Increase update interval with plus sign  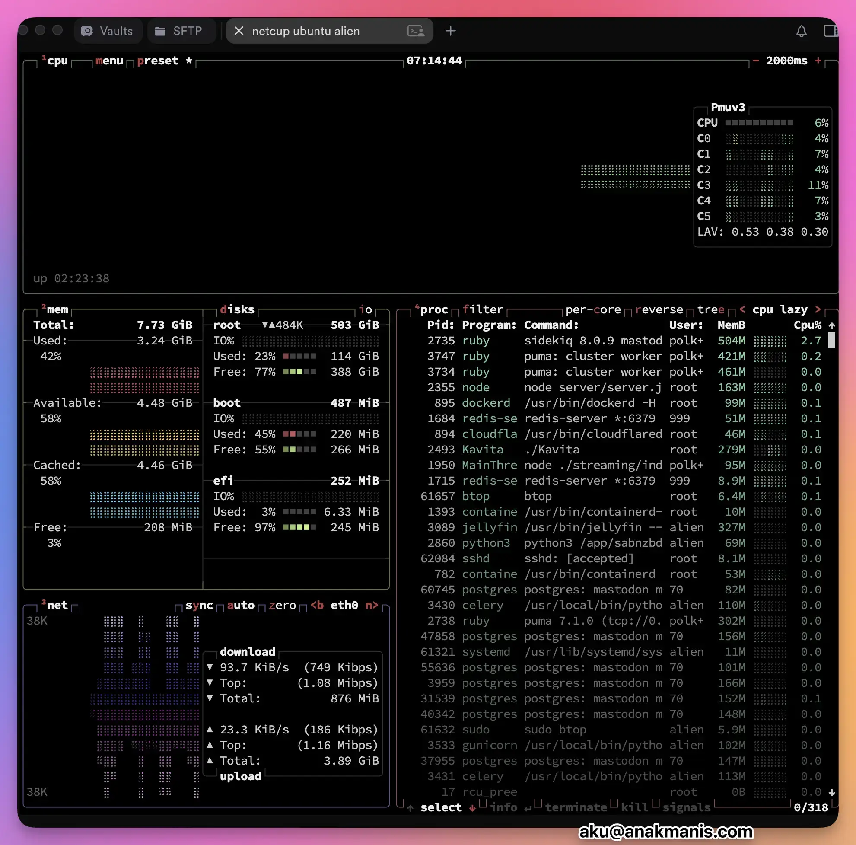coord(818,60)
